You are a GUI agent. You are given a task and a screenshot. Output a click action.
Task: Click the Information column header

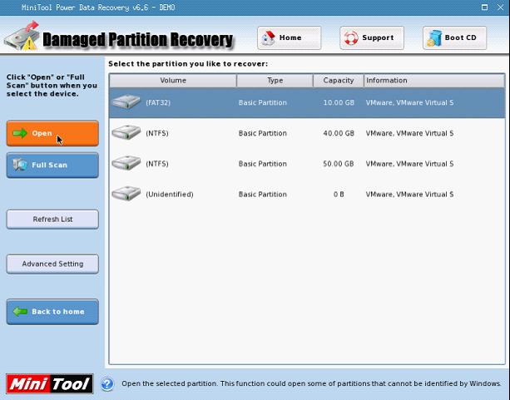click(434, 81)
